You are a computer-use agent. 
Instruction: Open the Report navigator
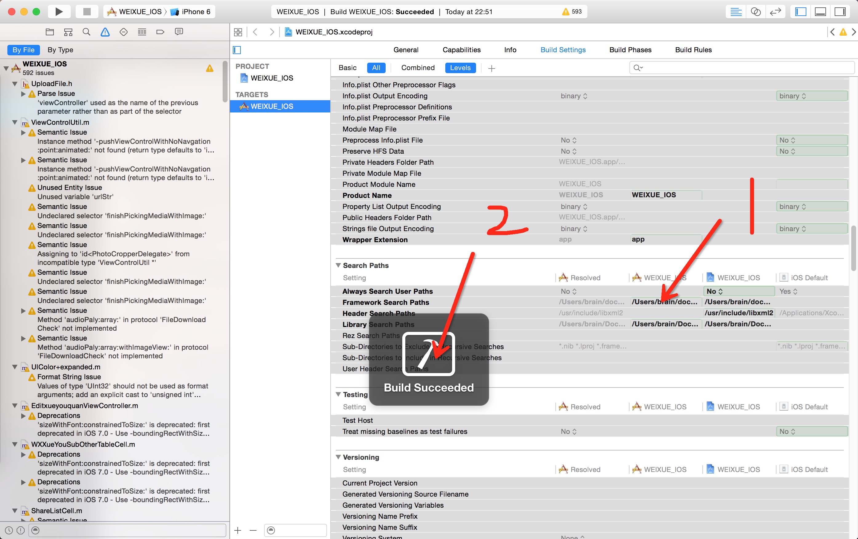(179, 32)
